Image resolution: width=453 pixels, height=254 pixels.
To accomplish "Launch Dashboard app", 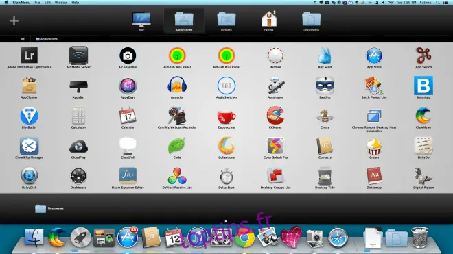I will pos(78,176).
